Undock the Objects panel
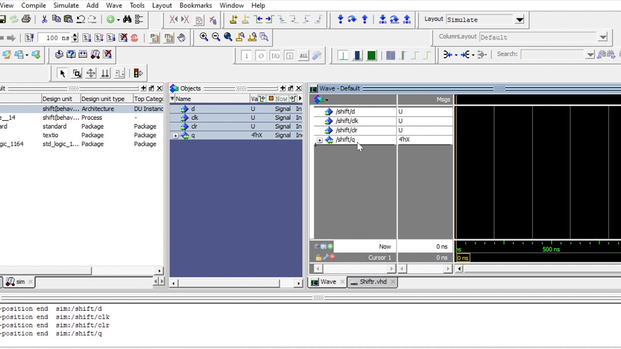This screenshot has height=349, width=621. click(291, 88)
